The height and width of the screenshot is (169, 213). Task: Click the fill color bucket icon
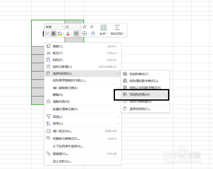(59, 34)
